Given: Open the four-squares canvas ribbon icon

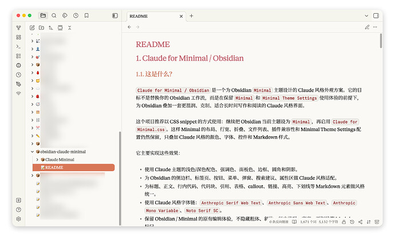Looking at the screenshot, I should [18, 37].
